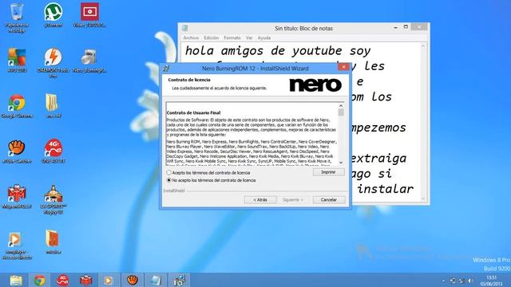511x287 pixels.
Task: Open the taskbar clock and date
Action: pos(492,281)
